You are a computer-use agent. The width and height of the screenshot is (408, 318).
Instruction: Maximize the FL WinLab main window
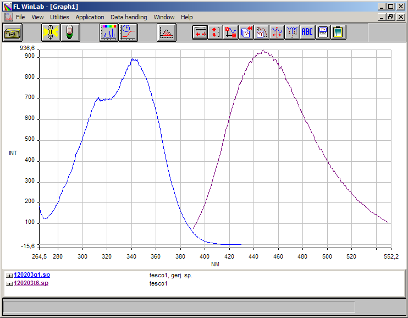(x=390, y=7)
